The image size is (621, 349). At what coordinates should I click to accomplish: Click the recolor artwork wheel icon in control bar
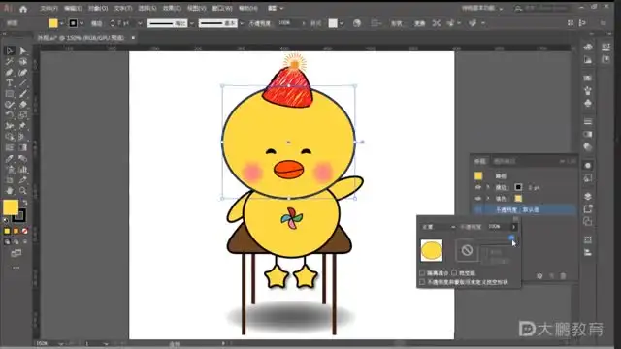357,23
